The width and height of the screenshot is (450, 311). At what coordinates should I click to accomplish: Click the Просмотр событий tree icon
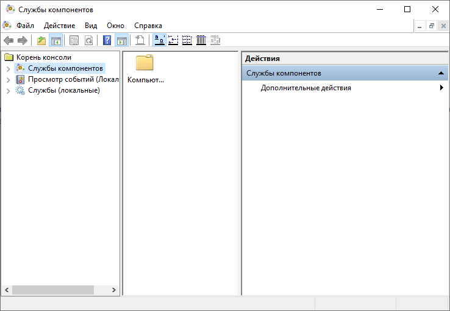click(20, 79)
